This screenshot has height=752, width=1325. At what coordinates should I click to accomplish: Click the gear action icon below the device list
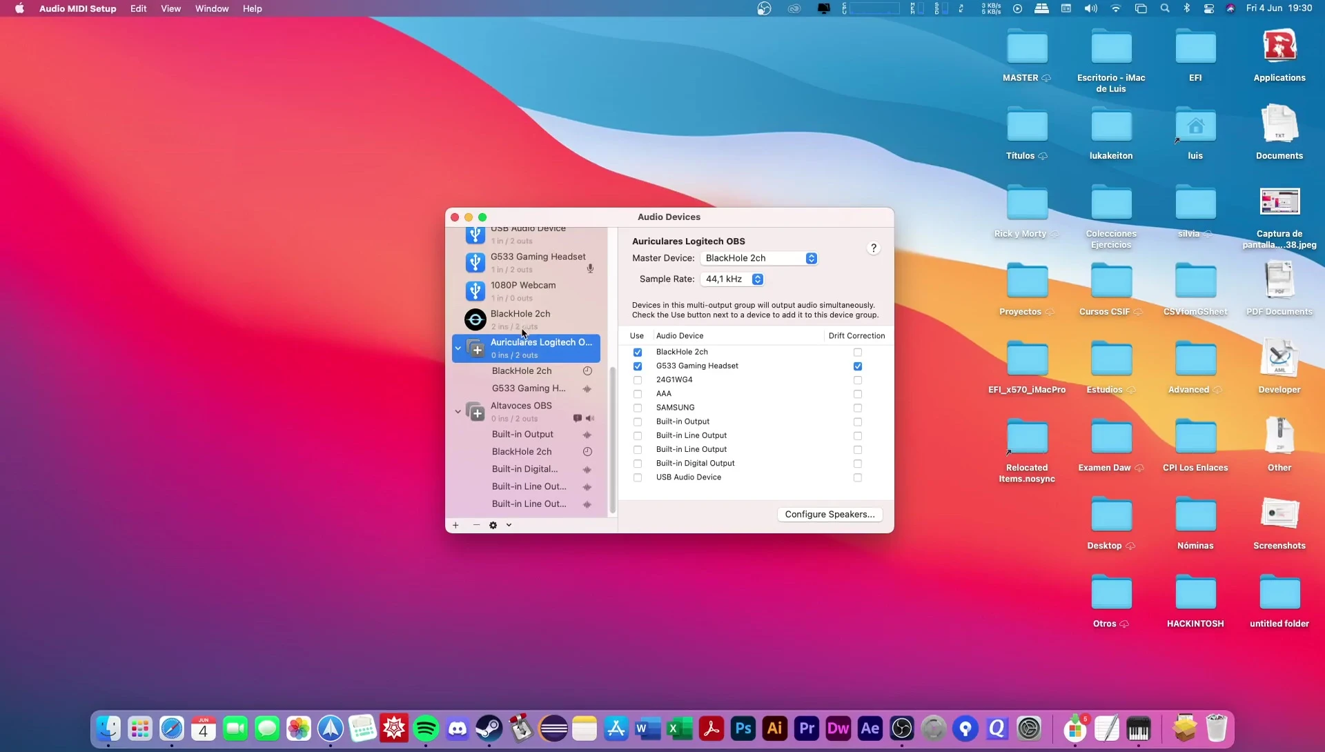coord(493,526)
